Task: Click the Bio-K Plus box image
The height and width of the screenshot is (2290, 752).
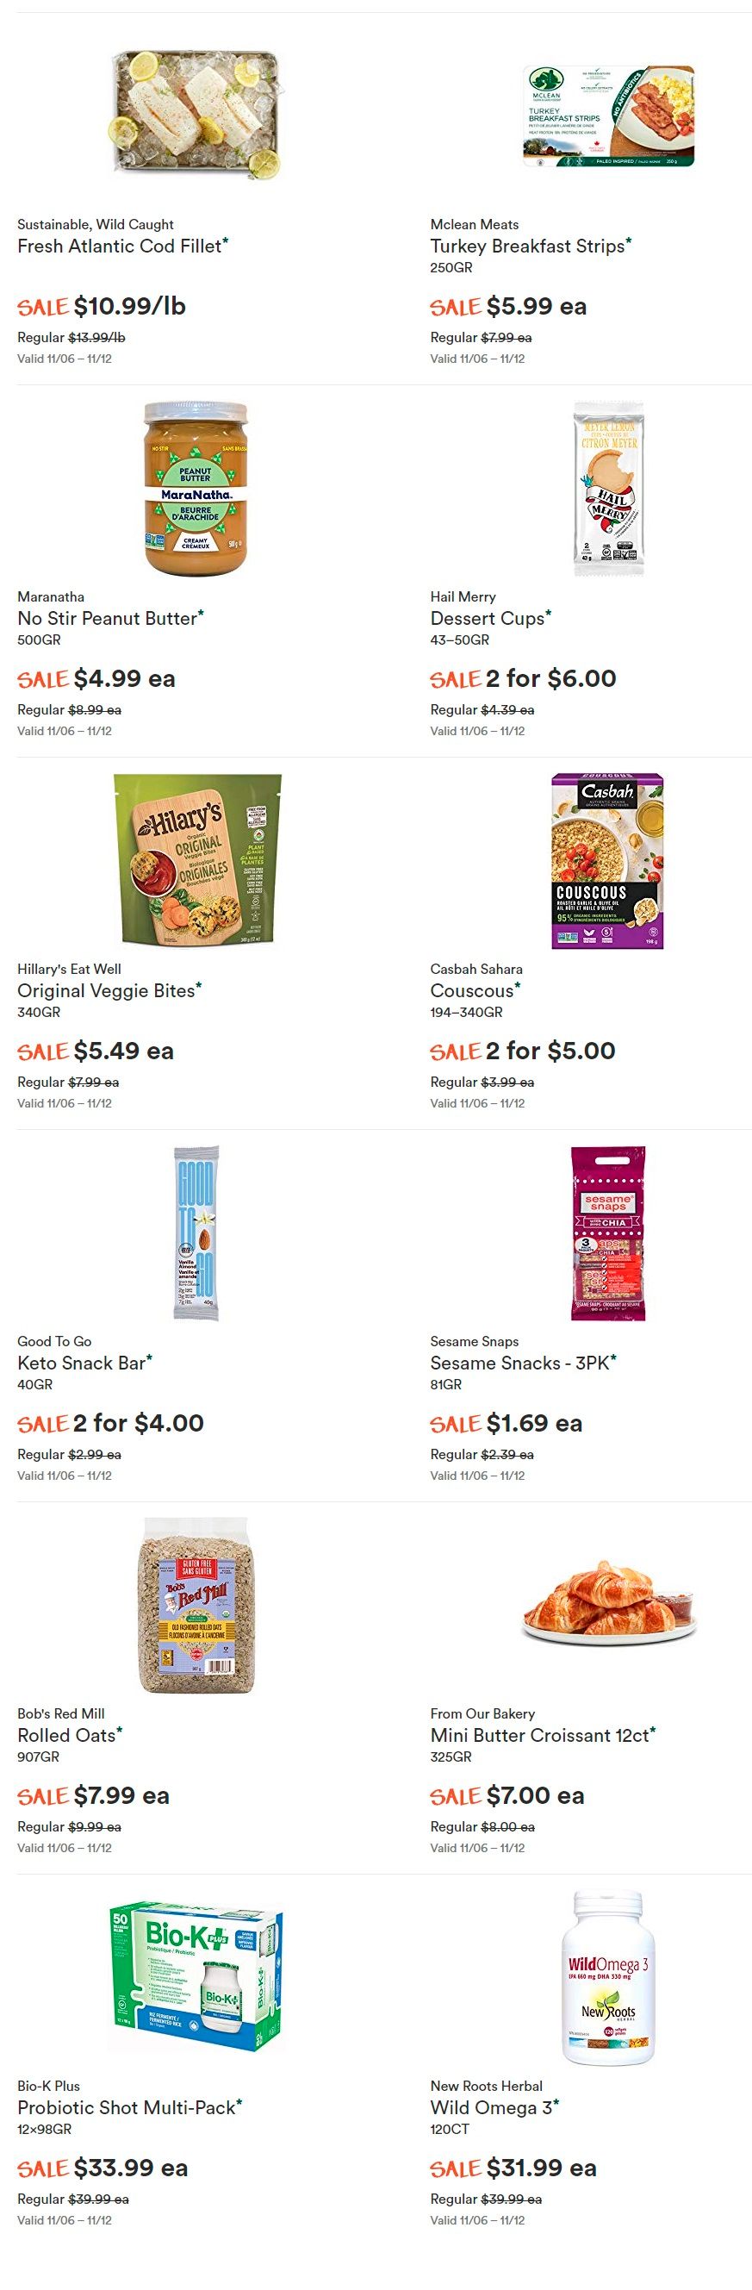Action: pyautogui.click(x=196, y=1977)
